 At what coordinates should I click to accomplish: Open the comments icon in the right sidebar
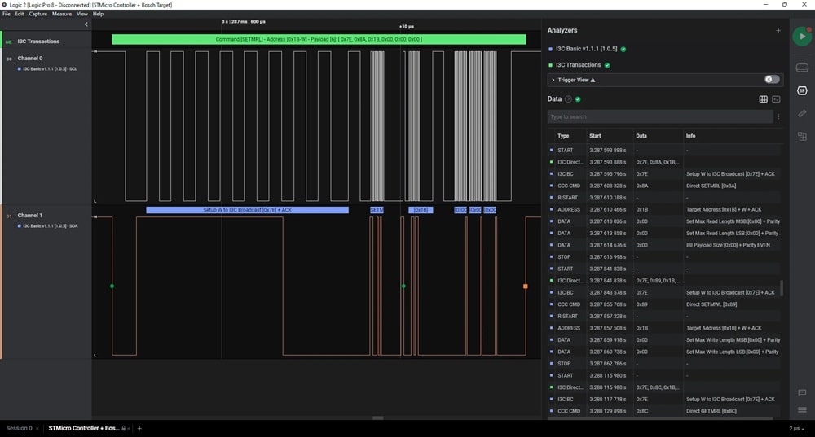pyautogui.click(x=802, y=393)
